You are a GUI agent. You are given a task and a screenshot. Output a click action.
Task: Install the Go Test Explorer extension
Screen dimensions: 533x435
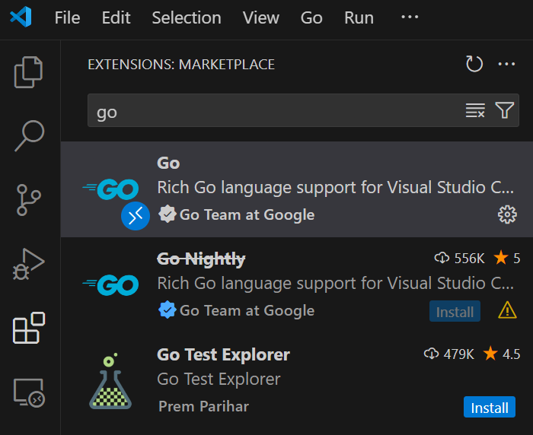(x=489, y=408)
